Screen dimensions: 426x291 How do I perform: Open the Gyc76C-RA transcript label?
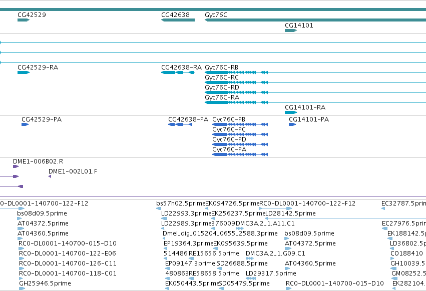click(x=222, y=97)
